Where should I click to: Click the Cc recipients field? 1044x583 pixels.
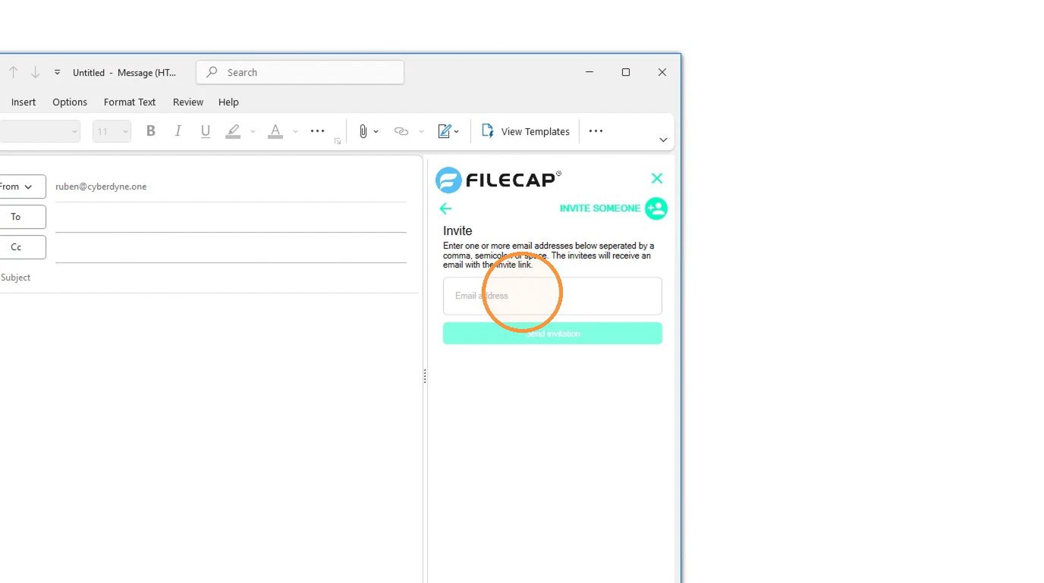(x=231, y=248)
